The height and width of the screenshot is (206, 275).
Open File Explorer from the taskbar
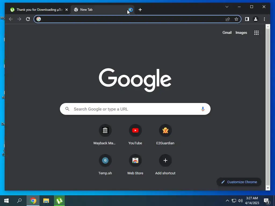[x=46, y=201]
